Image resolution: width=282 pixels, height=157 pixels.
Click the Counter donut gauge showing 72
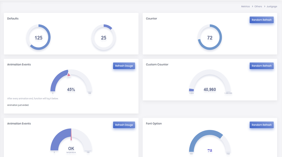click(x=210, y=37)
